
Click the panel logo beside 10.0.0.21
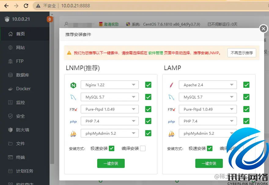pyautogui.click(x=7, y=19)
